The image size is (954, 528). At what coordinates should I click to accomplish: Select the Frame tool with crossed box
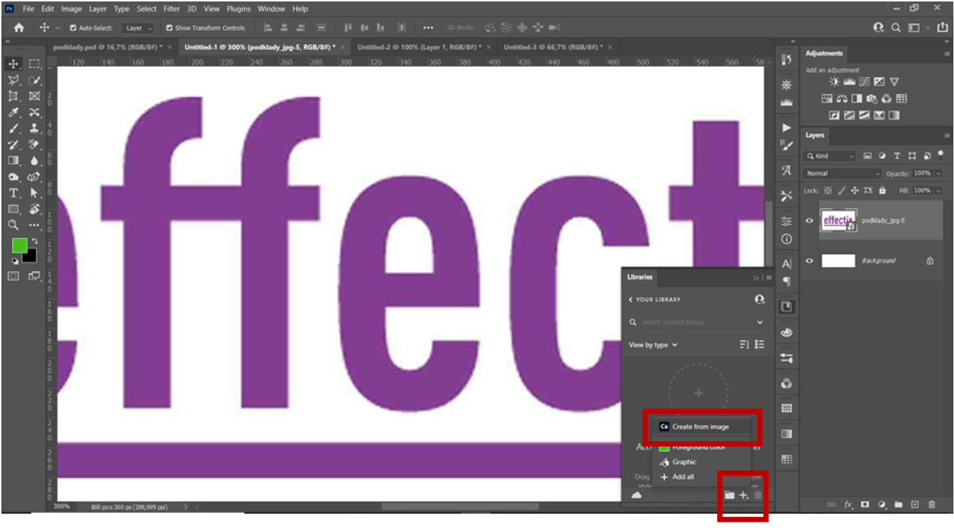(34, 96)
